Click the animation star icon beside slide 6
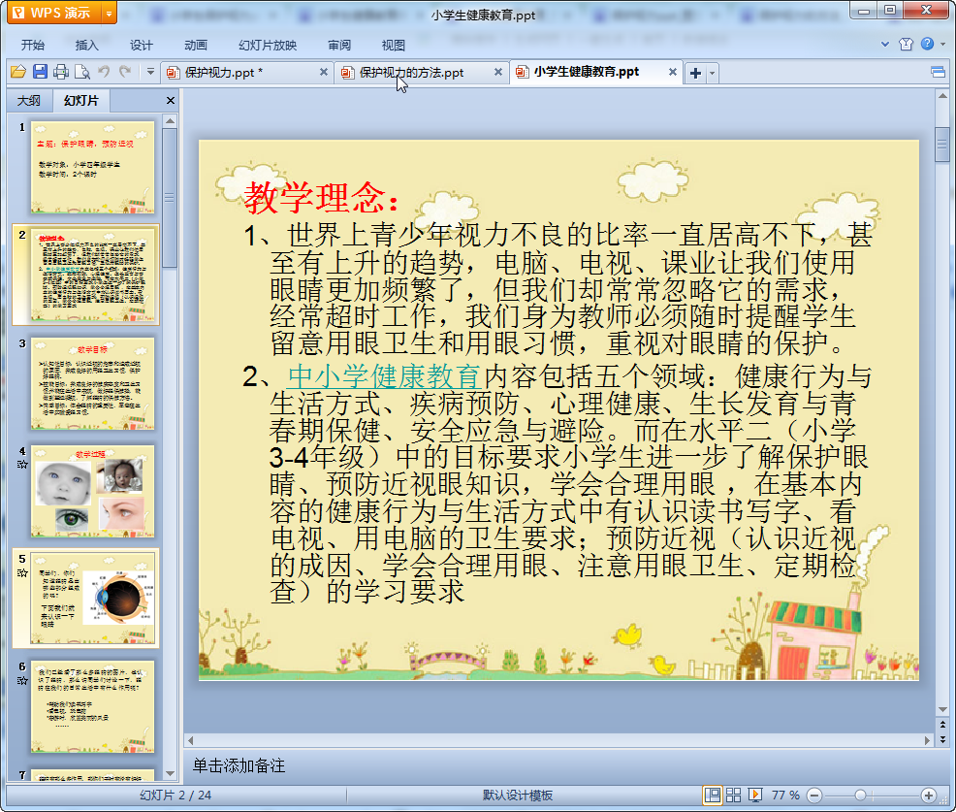Screen dimensions: 956x812 tap(22, 680)
